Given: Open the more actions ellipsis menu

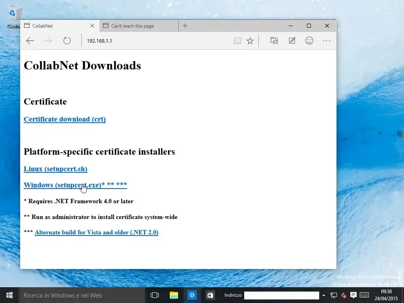Looking at the screenshot, I should pyautogui.click(x=326, y=41).
